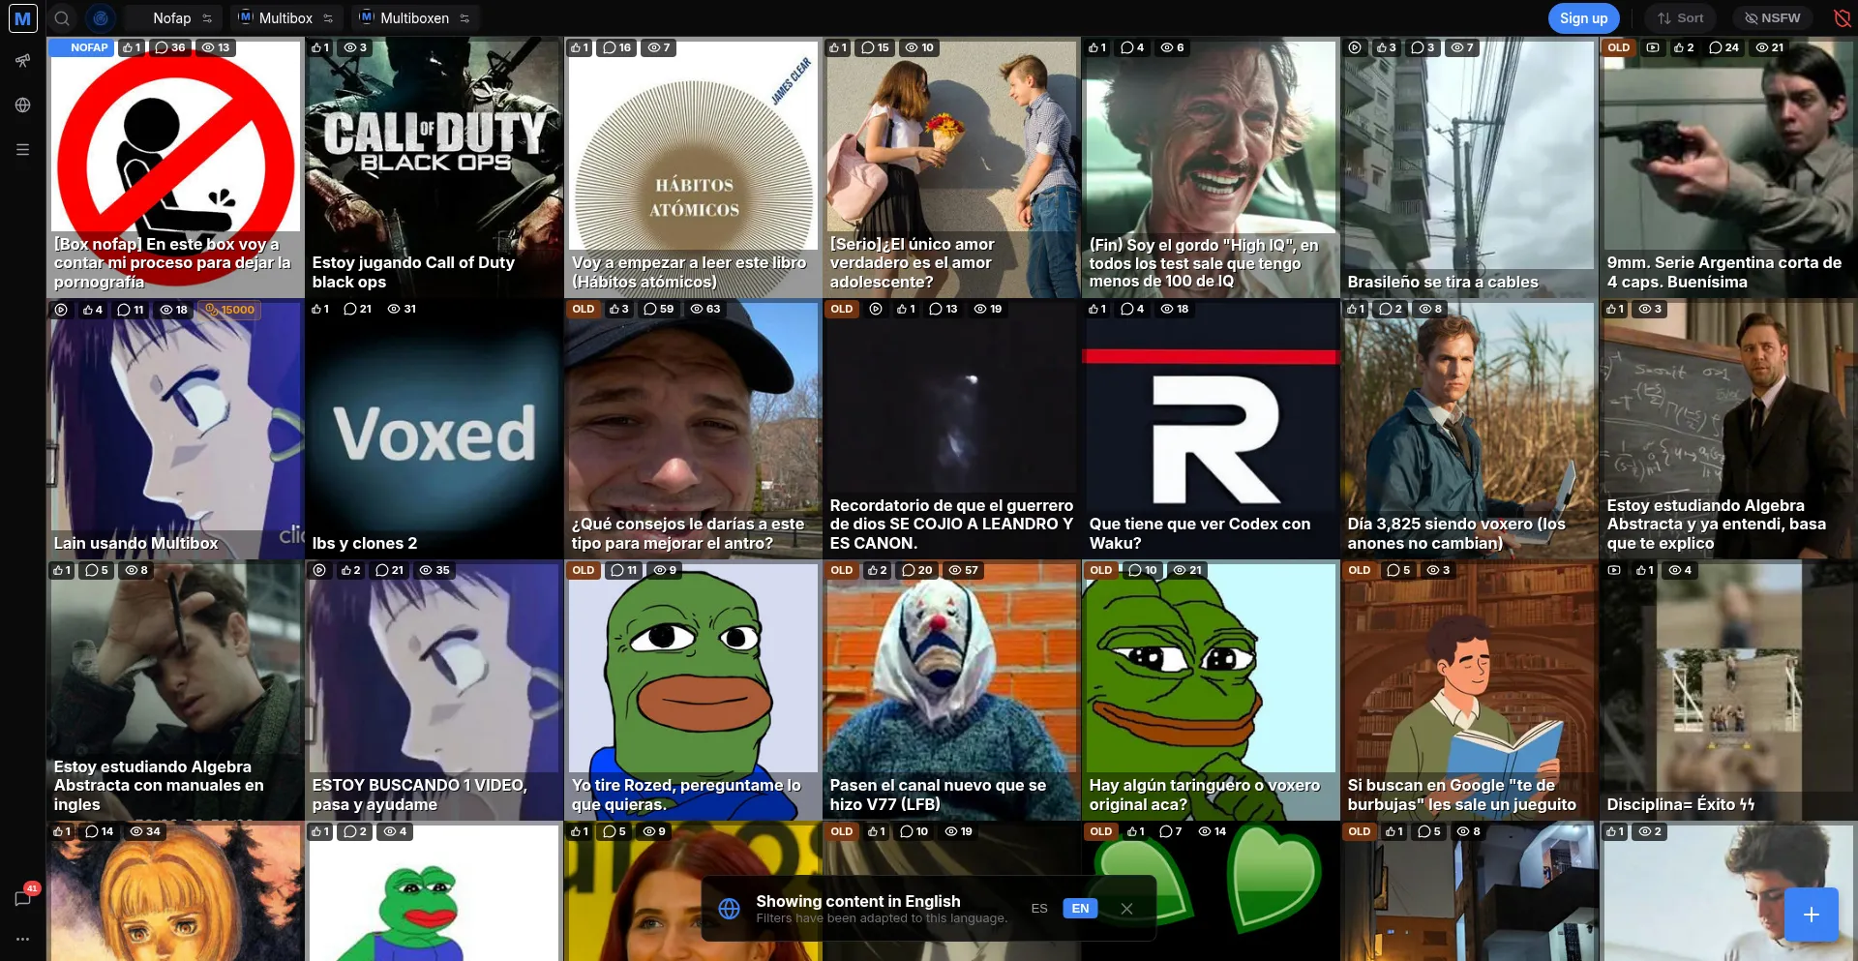Open filter settings next to Multiboxen tab
The width and height of the screenshot is (1858, 961).
pos(464,18)
